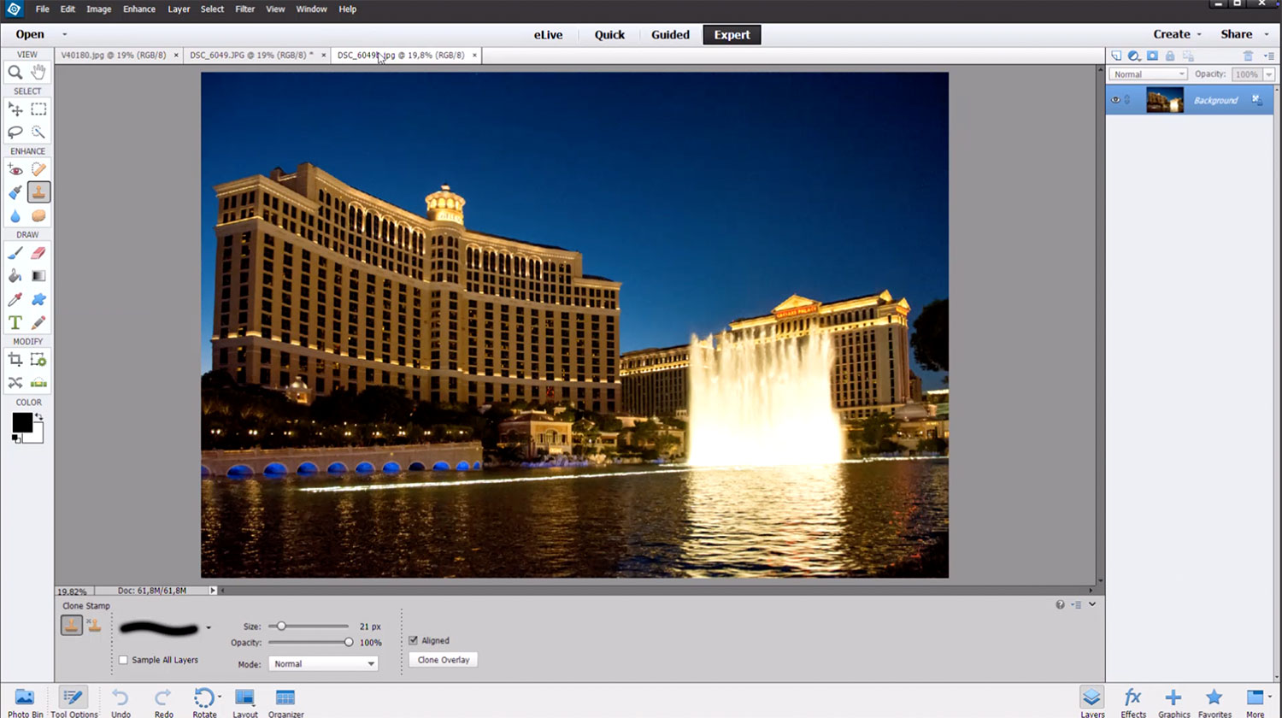Click the Undo icon
The height and width of the screenshot is (718, 1282).
121,702
